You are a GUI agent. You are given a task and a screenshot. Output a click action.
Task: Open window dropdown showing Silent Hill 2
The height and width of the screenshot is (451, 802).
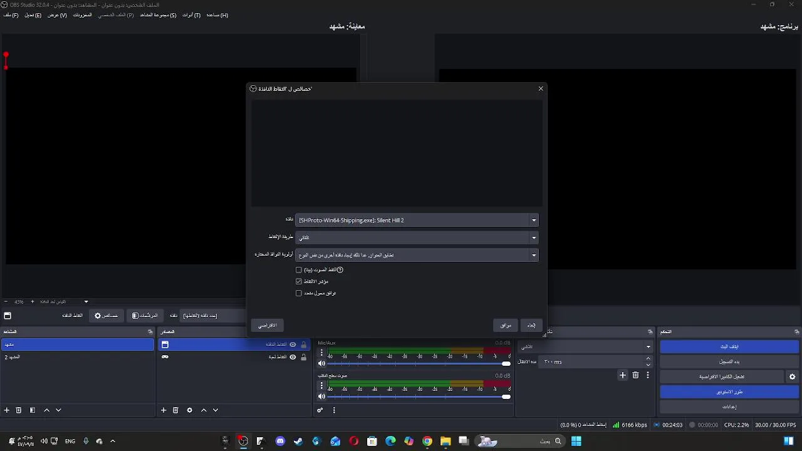point(417,220)
